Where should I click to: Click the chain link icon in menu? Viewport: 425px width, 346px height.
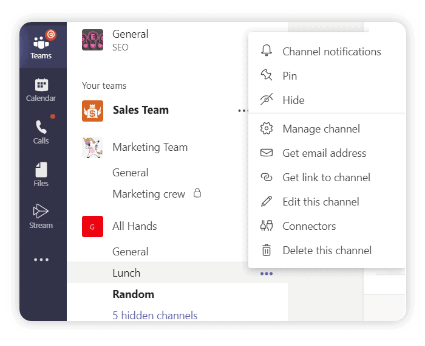tap(267, 177)
